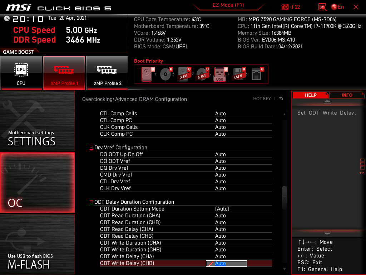Click the back arrow icon beside HOT KEY
This screenshot has width=366, height=275.
(x=281, y=99)
